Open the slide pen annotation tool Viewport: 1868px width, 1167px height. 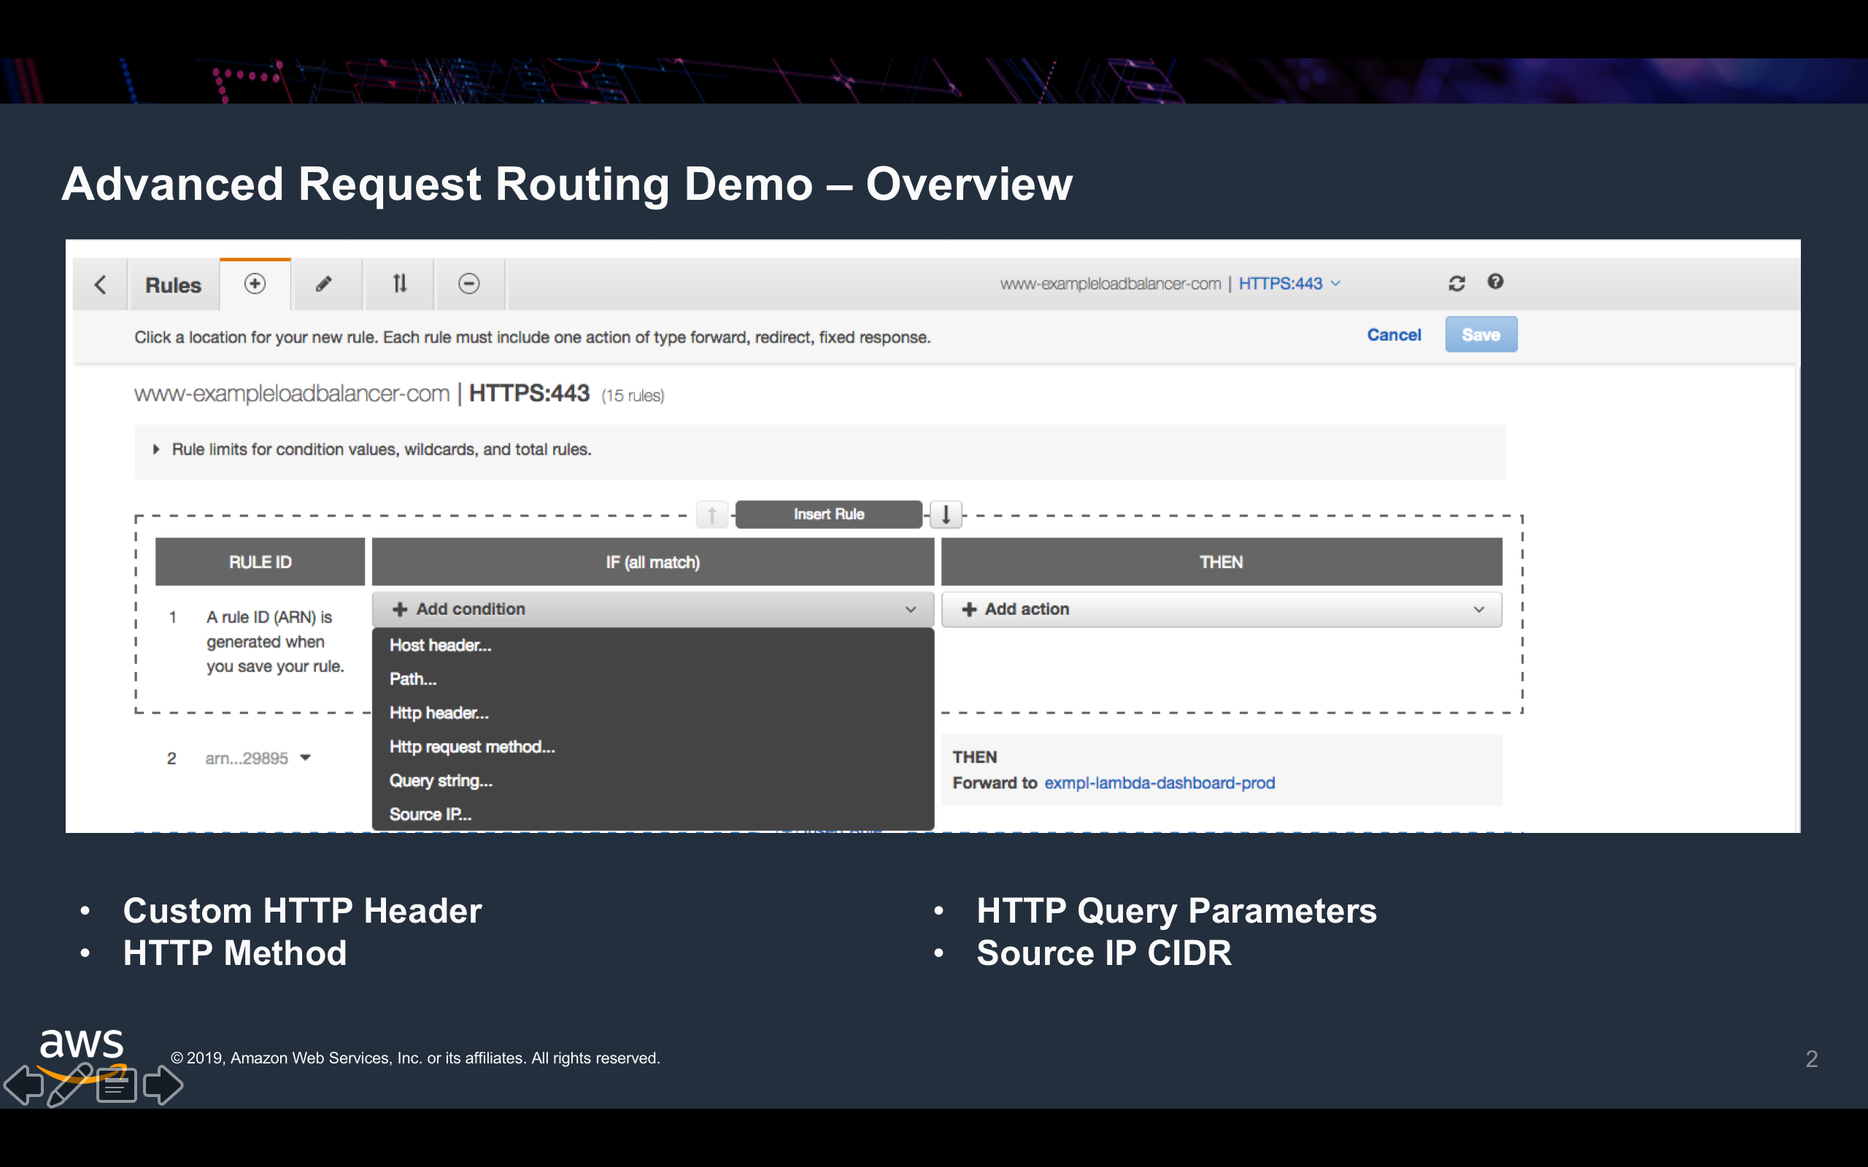coord(68,1085)
